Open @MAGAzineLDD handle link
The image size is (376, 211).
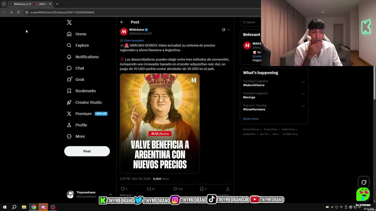pyautogui.click(x=140, y=33)
